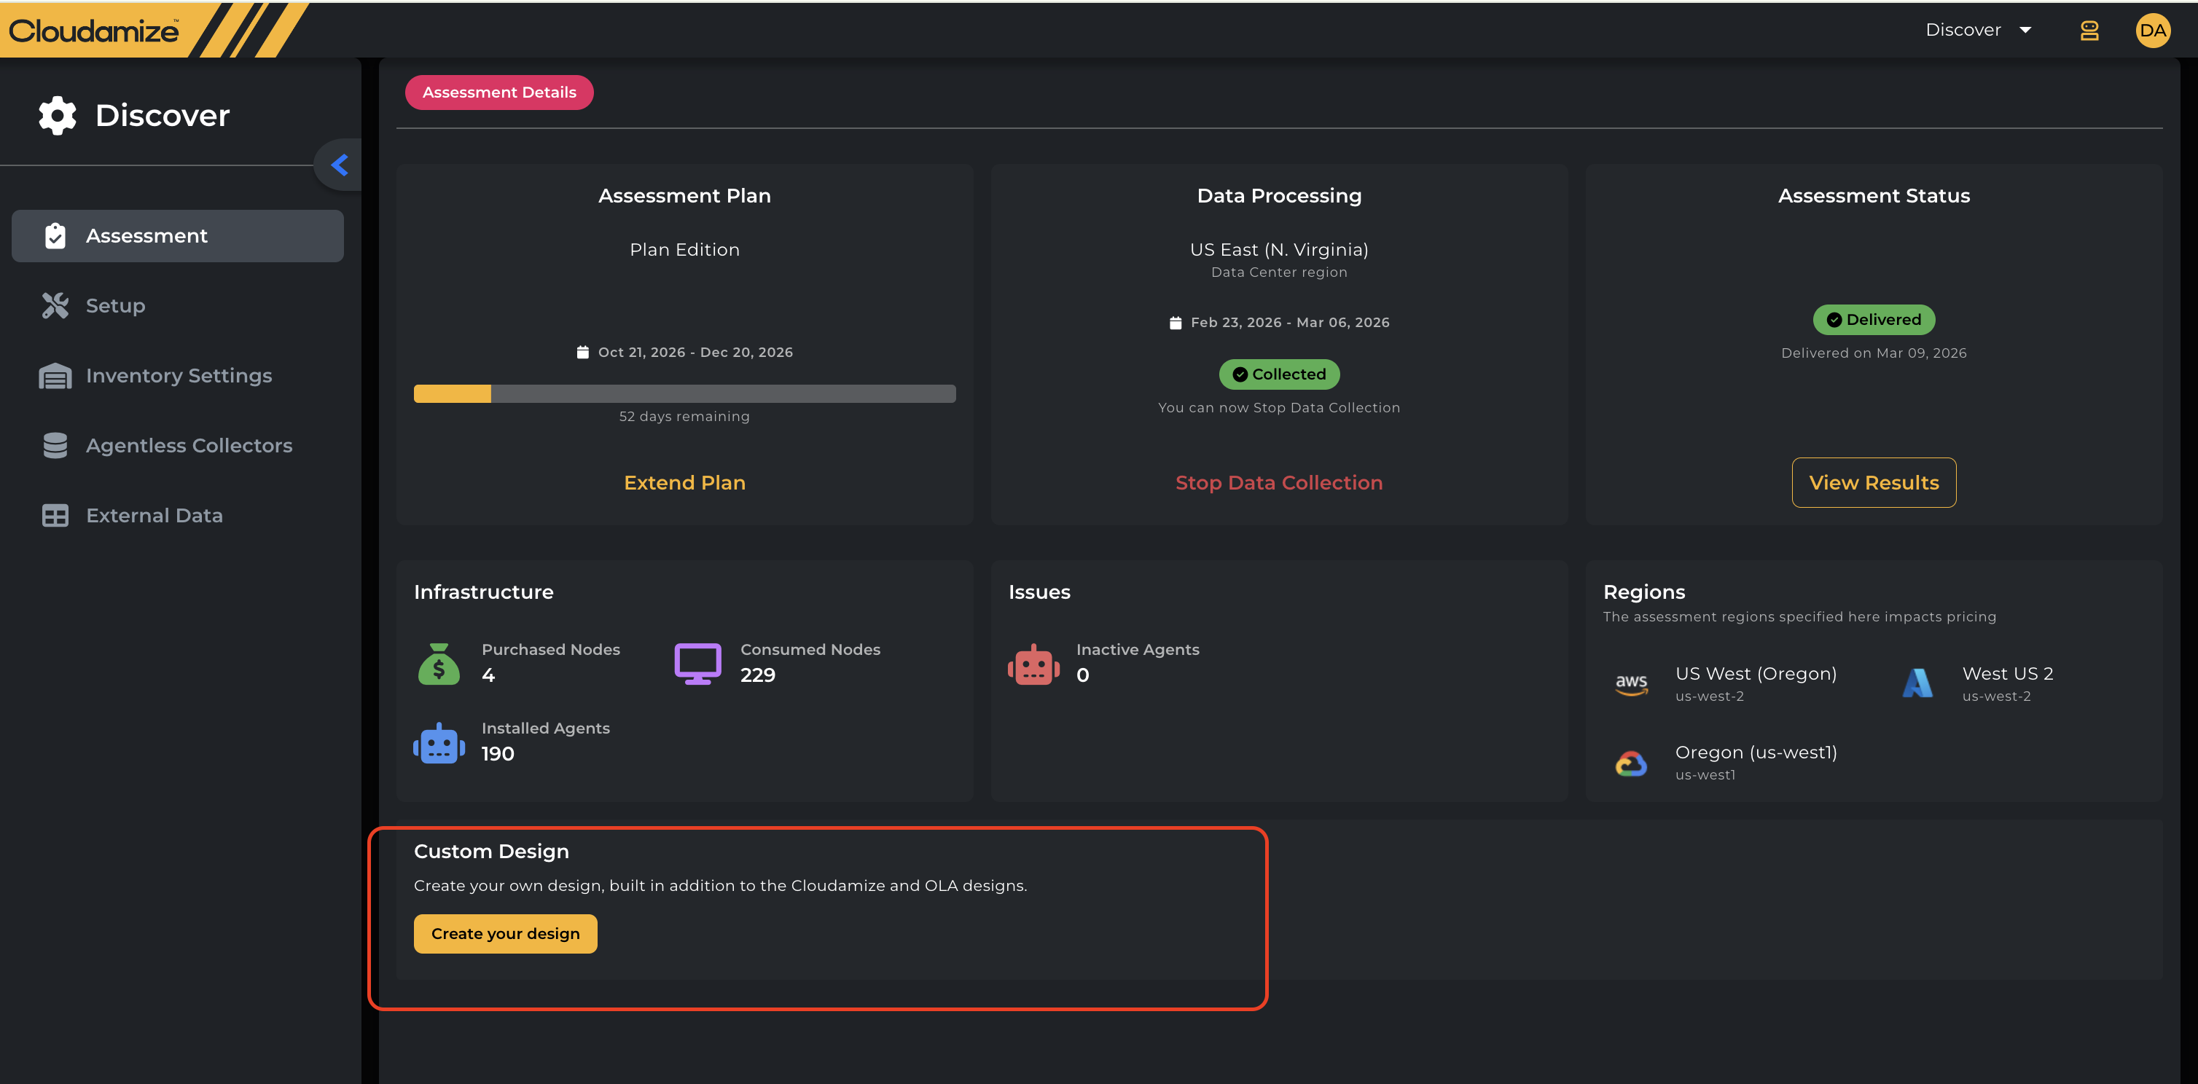2198x1084 pixels.
Task: Click the External Data table icon
Action: (x=55, y=515)
